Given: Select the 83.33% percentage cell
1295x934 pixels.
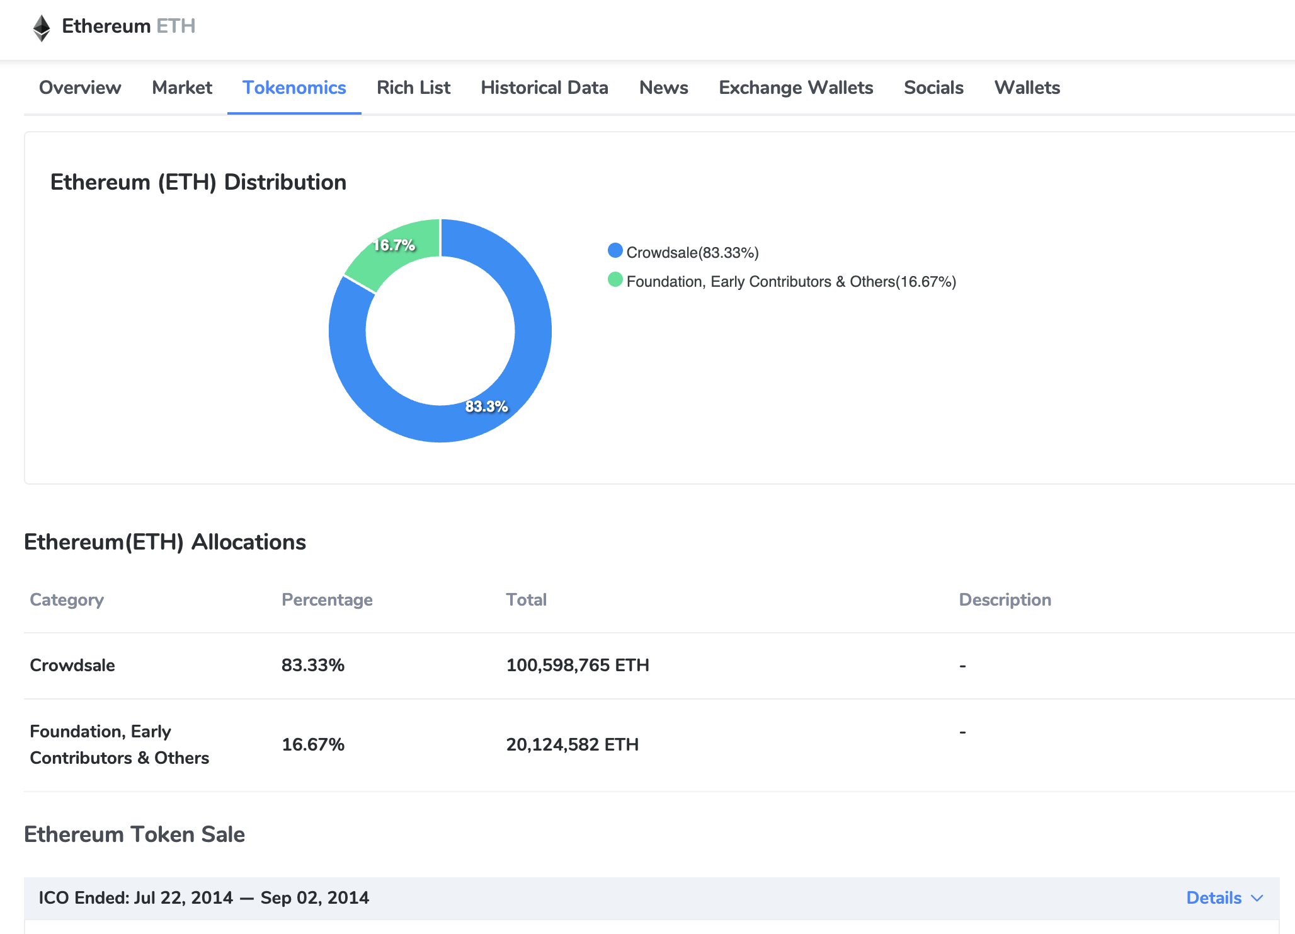Looking at the screenshot, I should [x=313, y=666].
